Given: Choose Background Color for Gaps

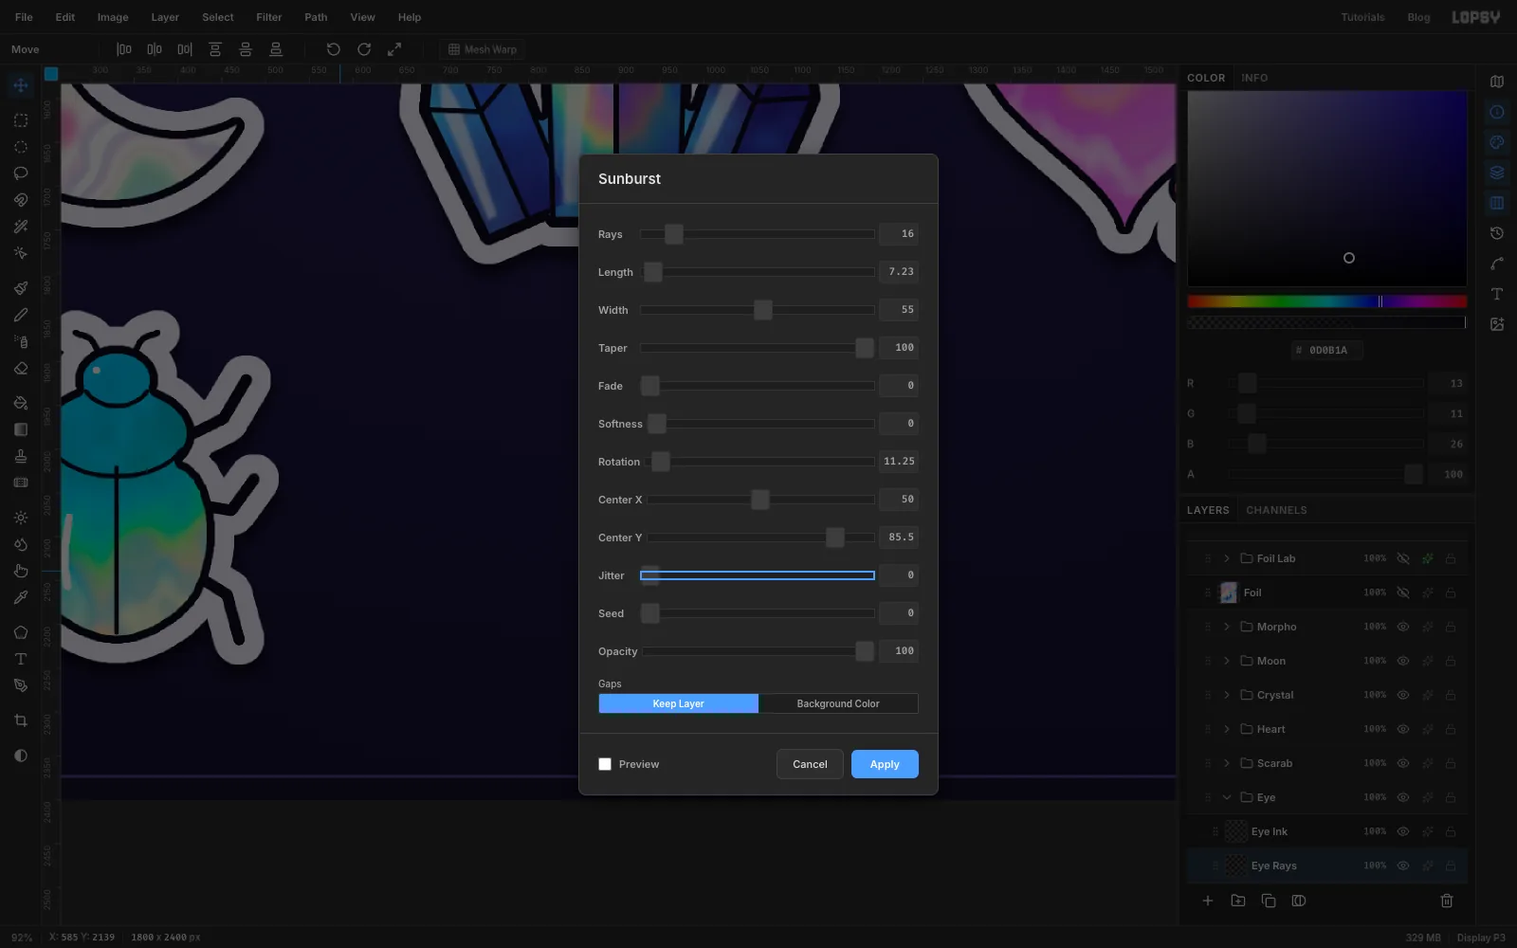Looking at the screenshot, I should pos(838,703).
